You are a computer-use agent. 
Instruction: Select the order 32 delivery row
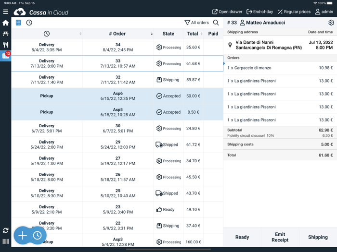(x=117, y=80)
